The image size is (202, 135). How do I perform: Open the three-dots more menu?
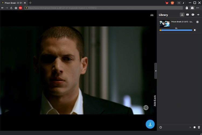click(x=198, y=8)
